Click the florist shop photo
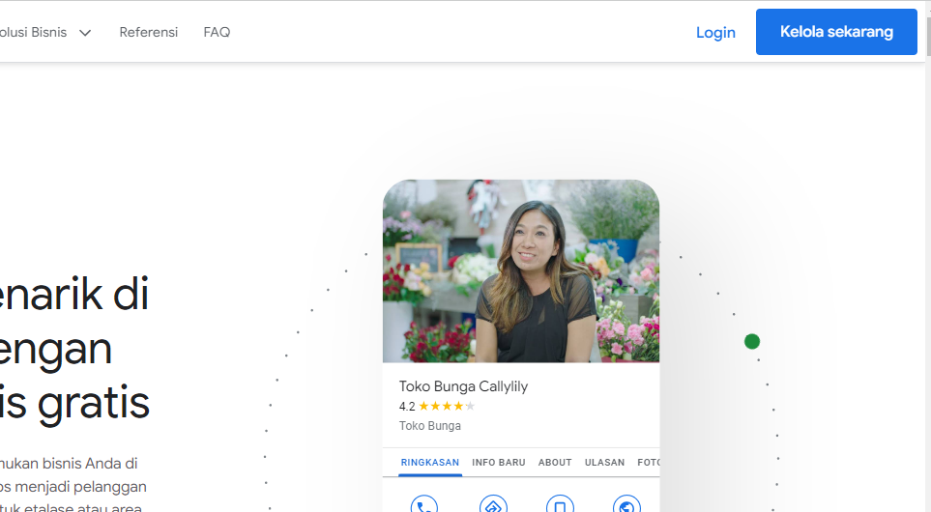Viewport: 931px width, 512px height. pyautogui.click(x=521, y=271)
